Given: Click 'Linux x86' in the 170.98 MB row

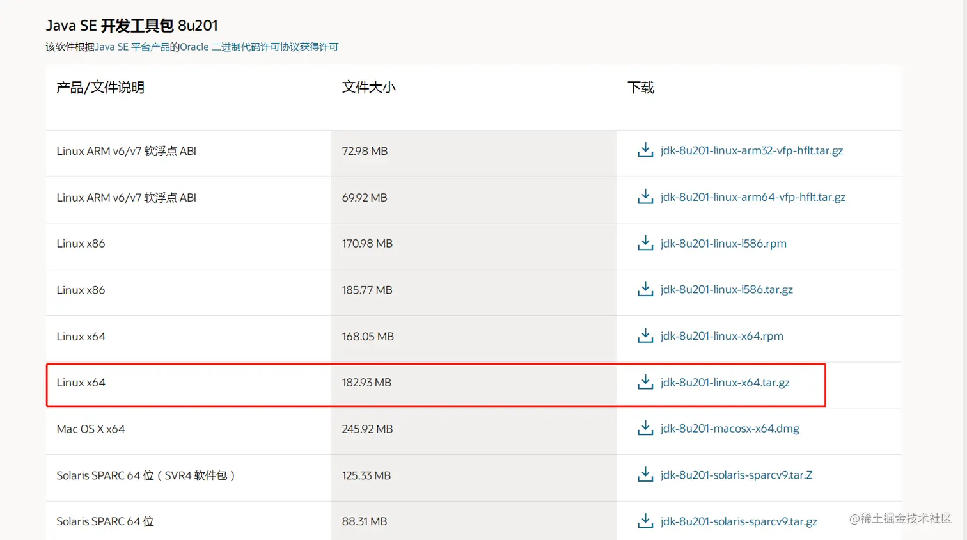Looking at the screenshot, I should coord(81,244).
